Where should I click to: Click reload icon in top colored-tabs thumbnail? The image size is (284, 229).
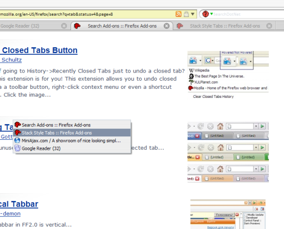tap(201, 126)
